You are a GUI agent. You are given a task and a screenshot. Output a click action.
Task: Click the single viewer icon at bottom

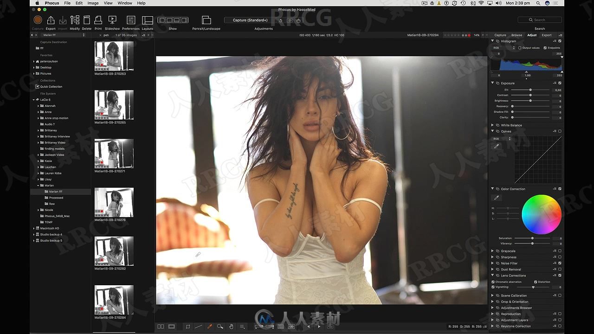(171, 327)
